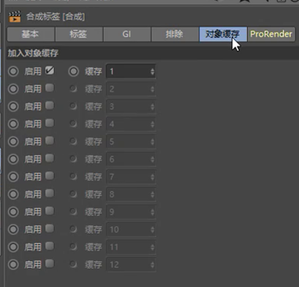Viewport: 299px width, 287px height.
Task: Enable the 启用 checkbox for buffer 5
Action: (x=50, y=141)
